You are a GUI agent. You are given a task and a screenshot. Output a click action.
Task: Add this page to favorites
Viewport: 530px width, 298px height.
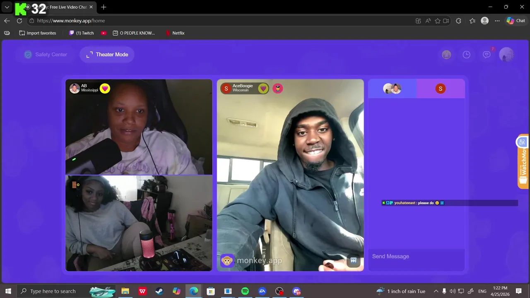coord(437,21)
